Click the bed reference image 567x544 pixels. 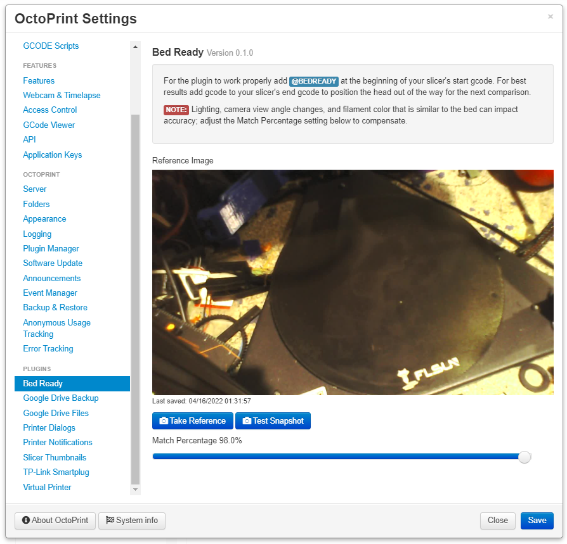(x=353, y=282)
